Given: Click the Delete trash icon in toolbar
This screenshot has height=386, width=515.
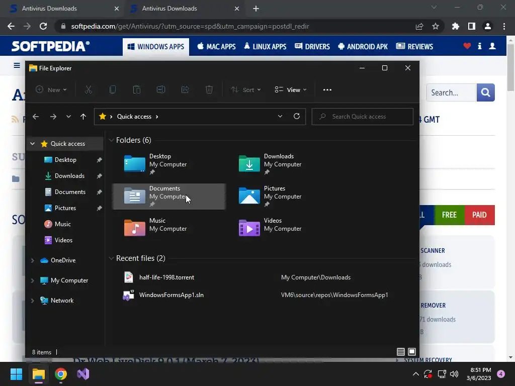Looking at the screenshot, I should point(209,89).
